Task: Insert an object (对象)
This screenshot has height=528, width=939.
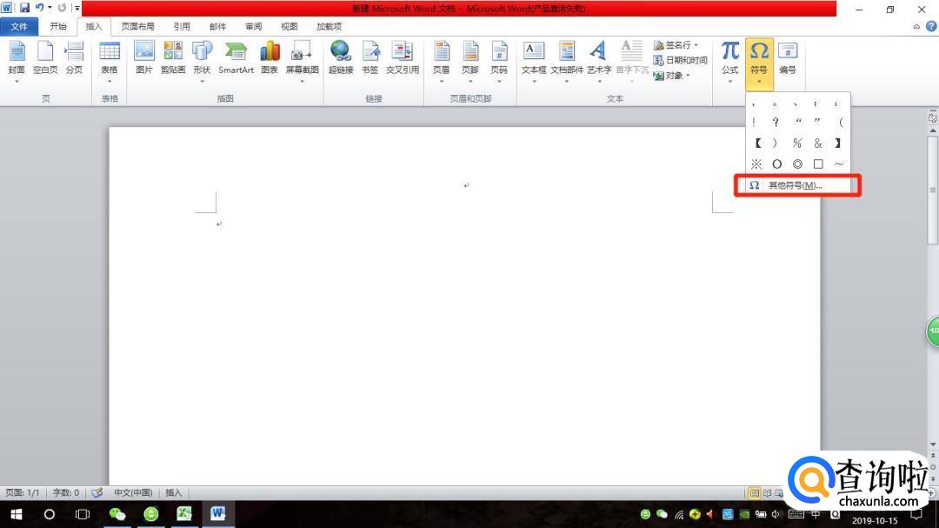Action: click(671, 76)
